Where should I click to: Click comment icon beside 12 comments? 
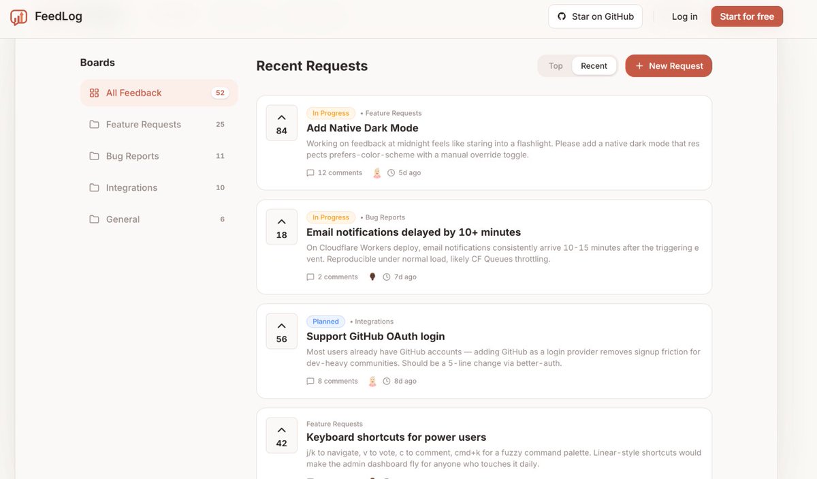coord(310,173)
